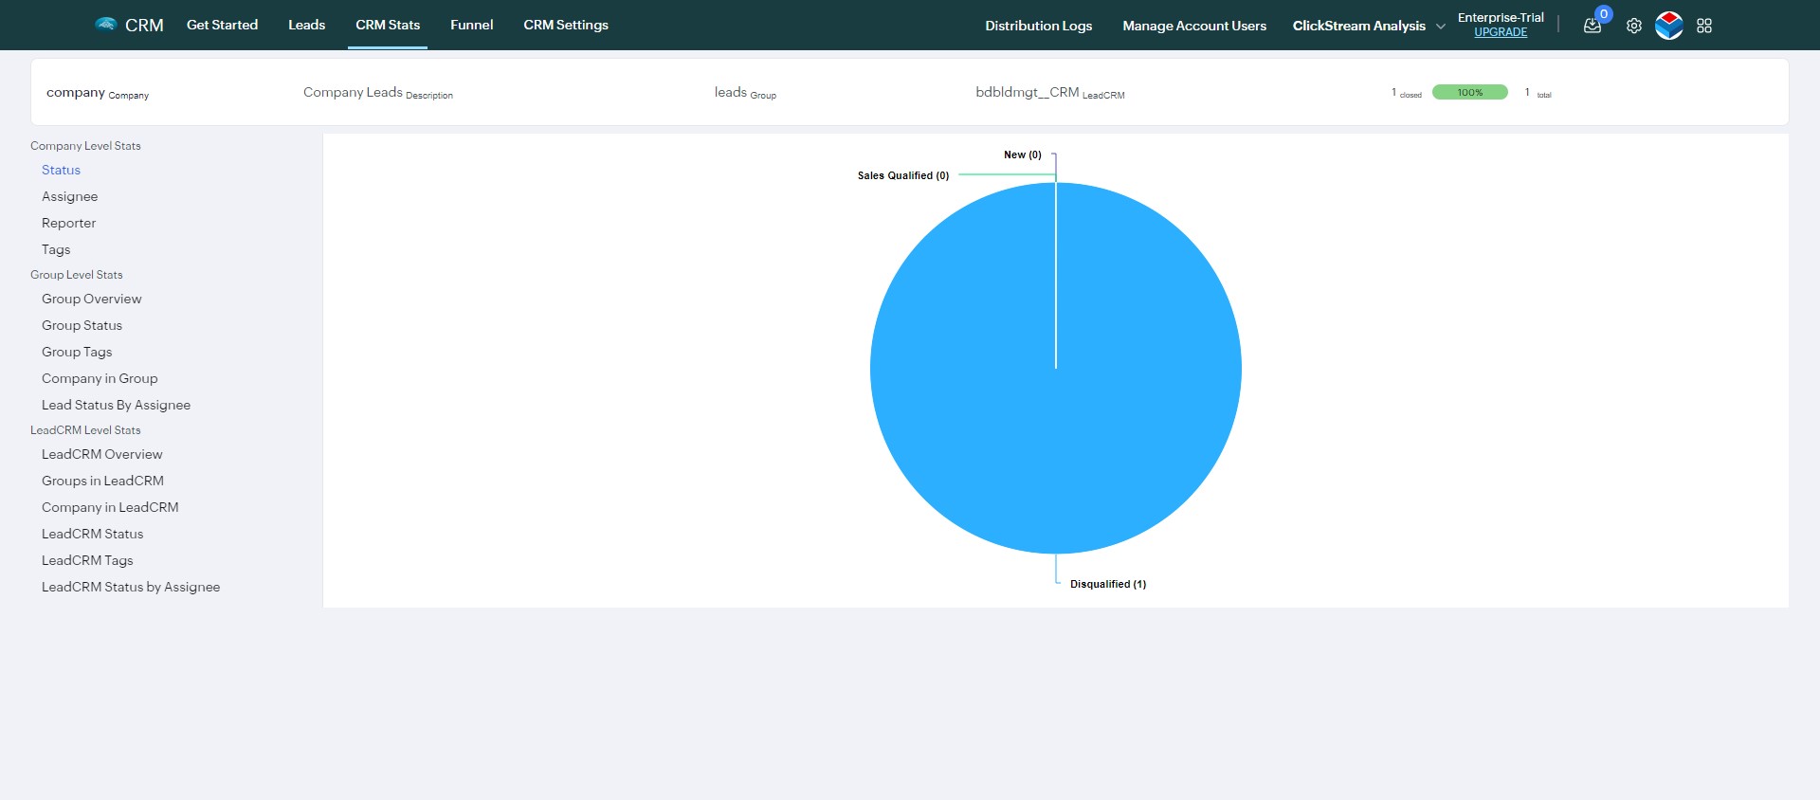1820x800 pixels.
Task: Click the 1 total count
Action: tap(1538, 93)
